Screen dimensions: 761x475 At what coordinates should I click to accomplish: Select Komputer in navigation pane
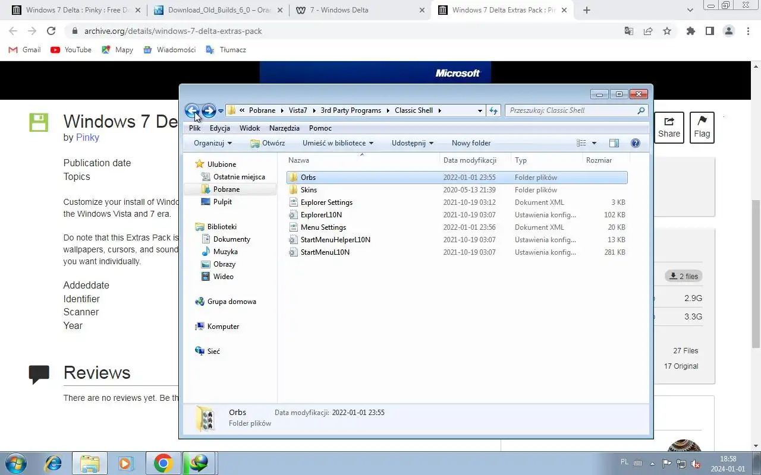223,327
